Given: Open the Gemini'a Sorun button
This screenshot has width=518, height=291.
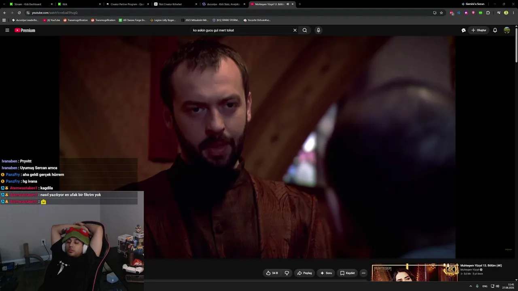Looking at the screenshot, I should [473, 4].
